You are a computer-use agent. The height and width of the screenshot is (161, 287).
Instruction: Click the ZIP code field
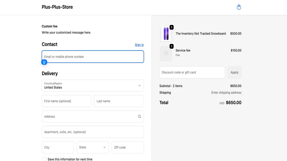coord(128,147)
